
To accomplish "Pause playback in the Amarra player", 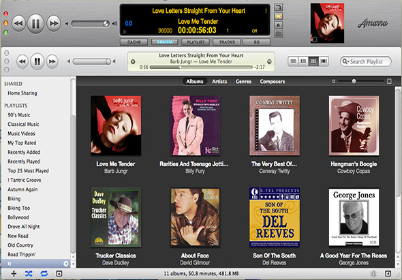I will point(35,24).
